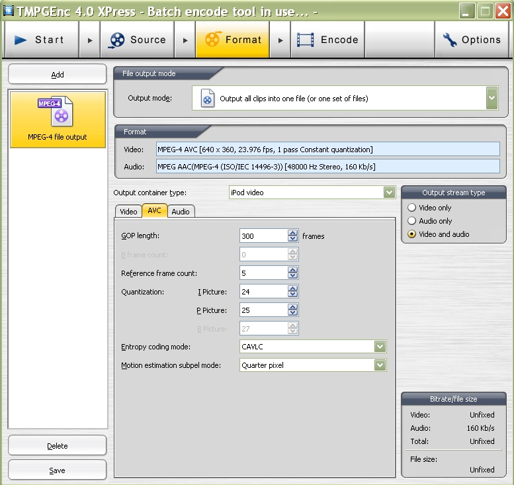Click the Save button
Image resolution: width=514 pixels, height=485 pixels.
pyautogui.click(x=58, y=470)
